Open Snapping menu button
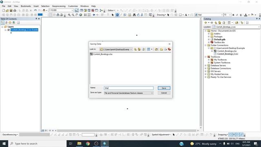The height and width of the screenshot is (147, 261). (x=223, y=134)
